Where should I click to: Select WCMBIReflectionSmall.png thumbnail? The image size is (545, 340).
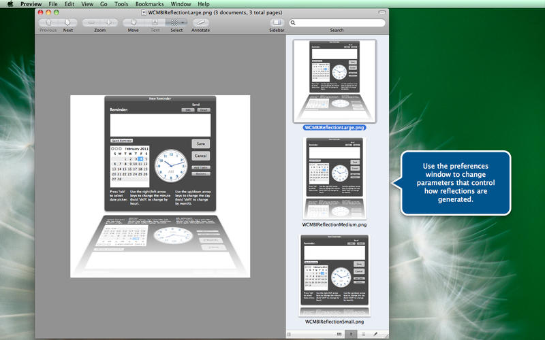334,275
